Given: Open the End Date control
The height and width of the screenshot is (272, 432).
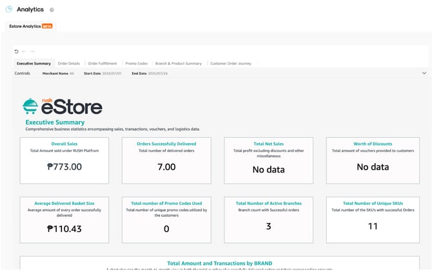Looking at the screenshot, I should (150, 73).
